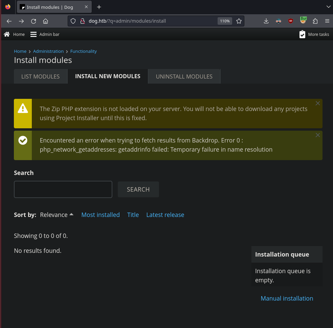Switch to the Uninstall Modules tab
This screenshot has height=328, width=333.
point(184,76)
